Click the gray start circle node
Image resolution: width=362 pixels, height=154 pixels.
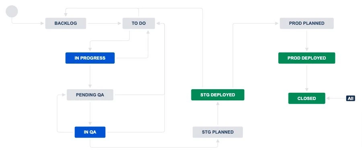tap(12, 11)
